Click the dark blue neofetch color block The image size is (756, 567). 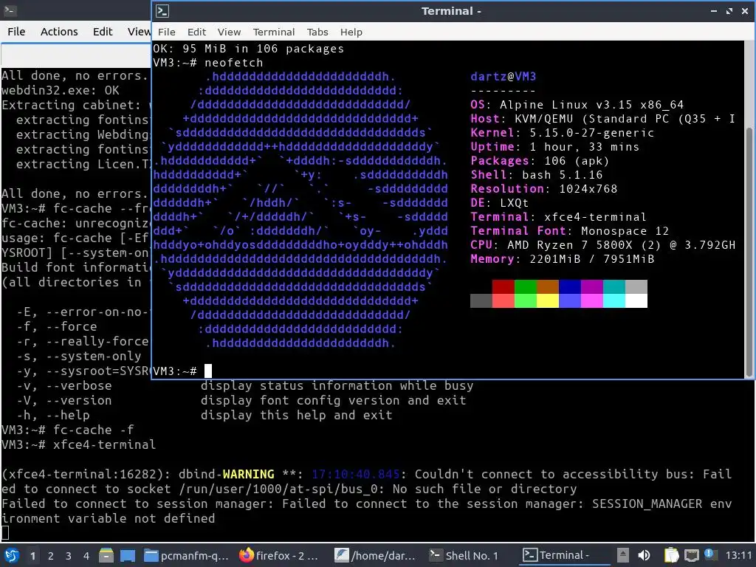click(569, 286)
